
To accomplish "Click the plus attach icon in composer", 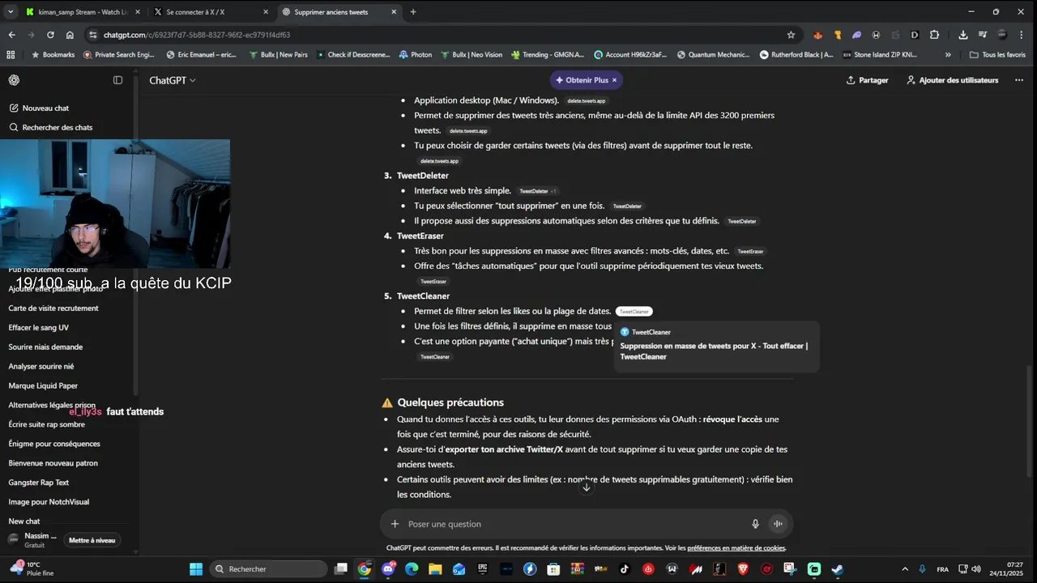I will click(395, 524).
